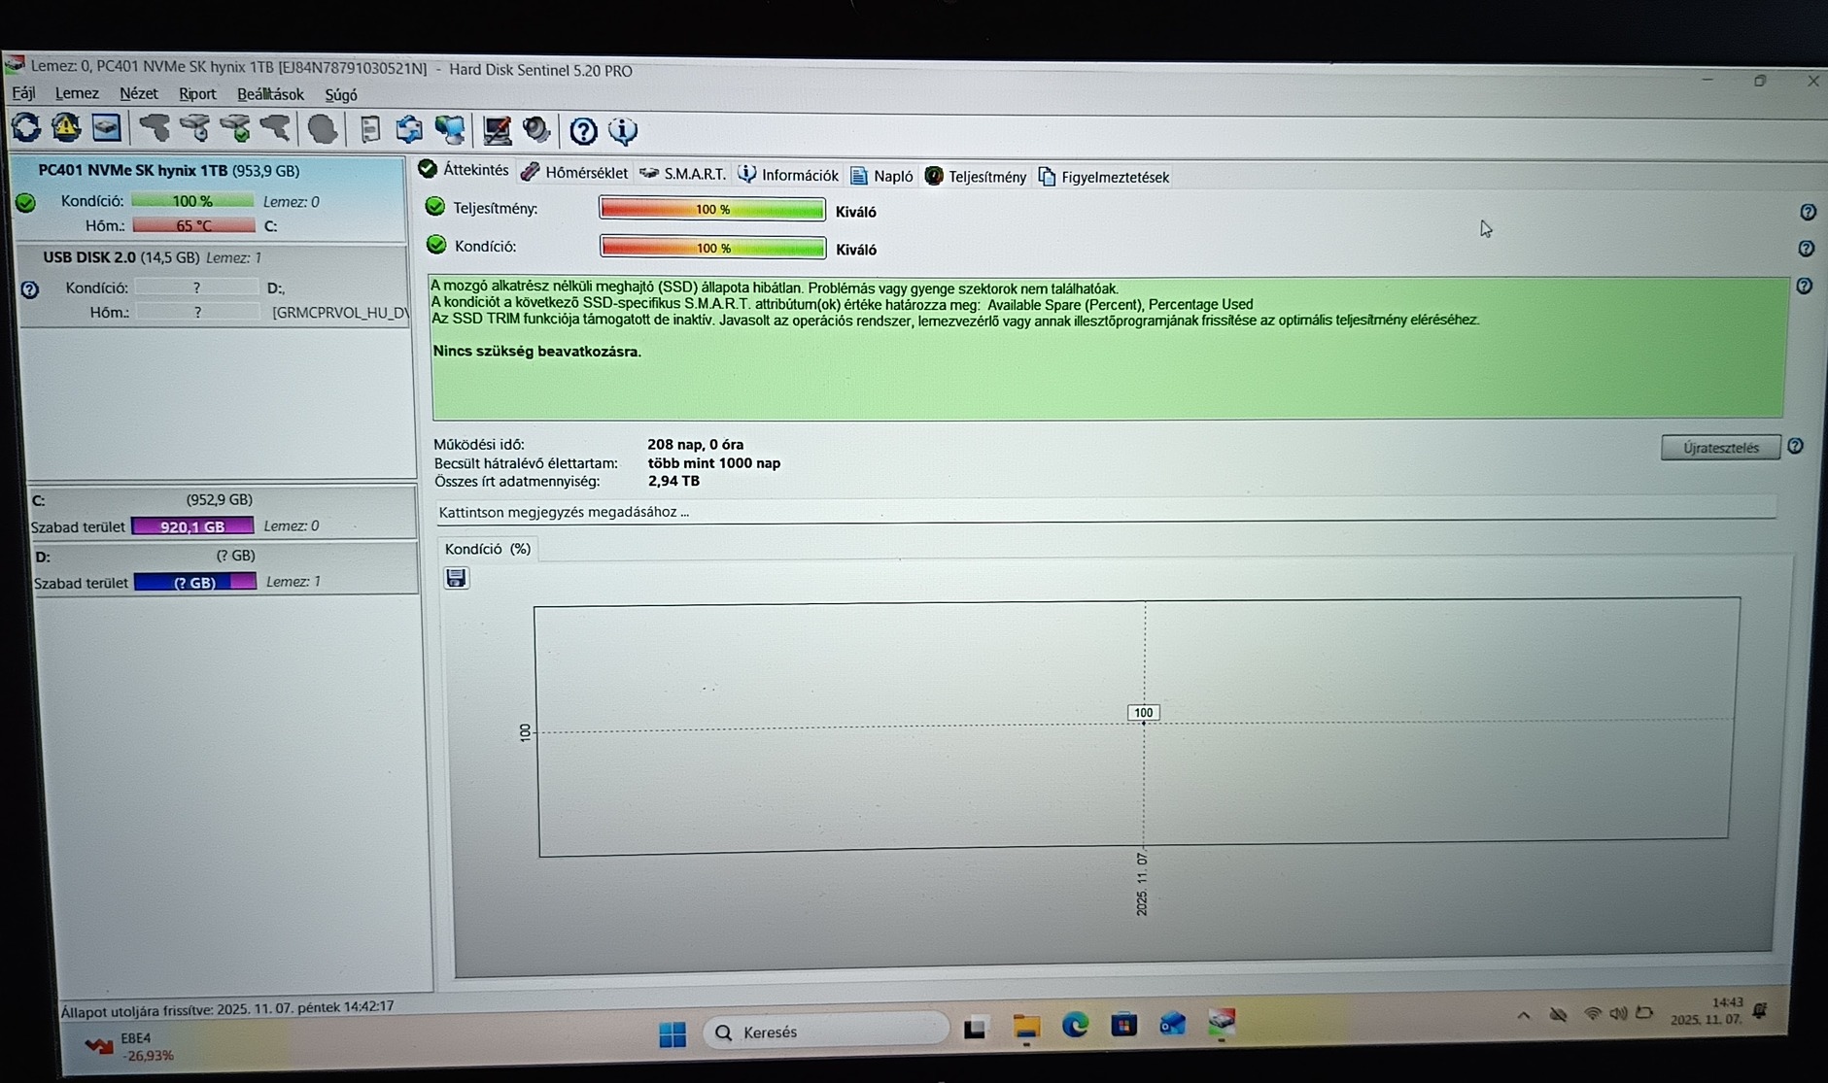This screenshot has width=1828, height=1083.
Task: Switch to the Hőmérséklet tab
Action: (574, 173)
